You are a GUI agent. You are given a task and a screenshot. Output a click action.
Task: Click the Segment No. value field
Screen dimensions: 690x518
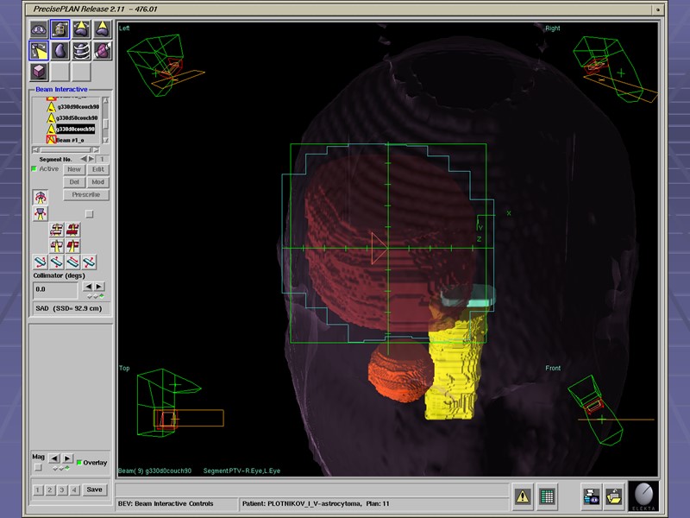tap(102, 159)
